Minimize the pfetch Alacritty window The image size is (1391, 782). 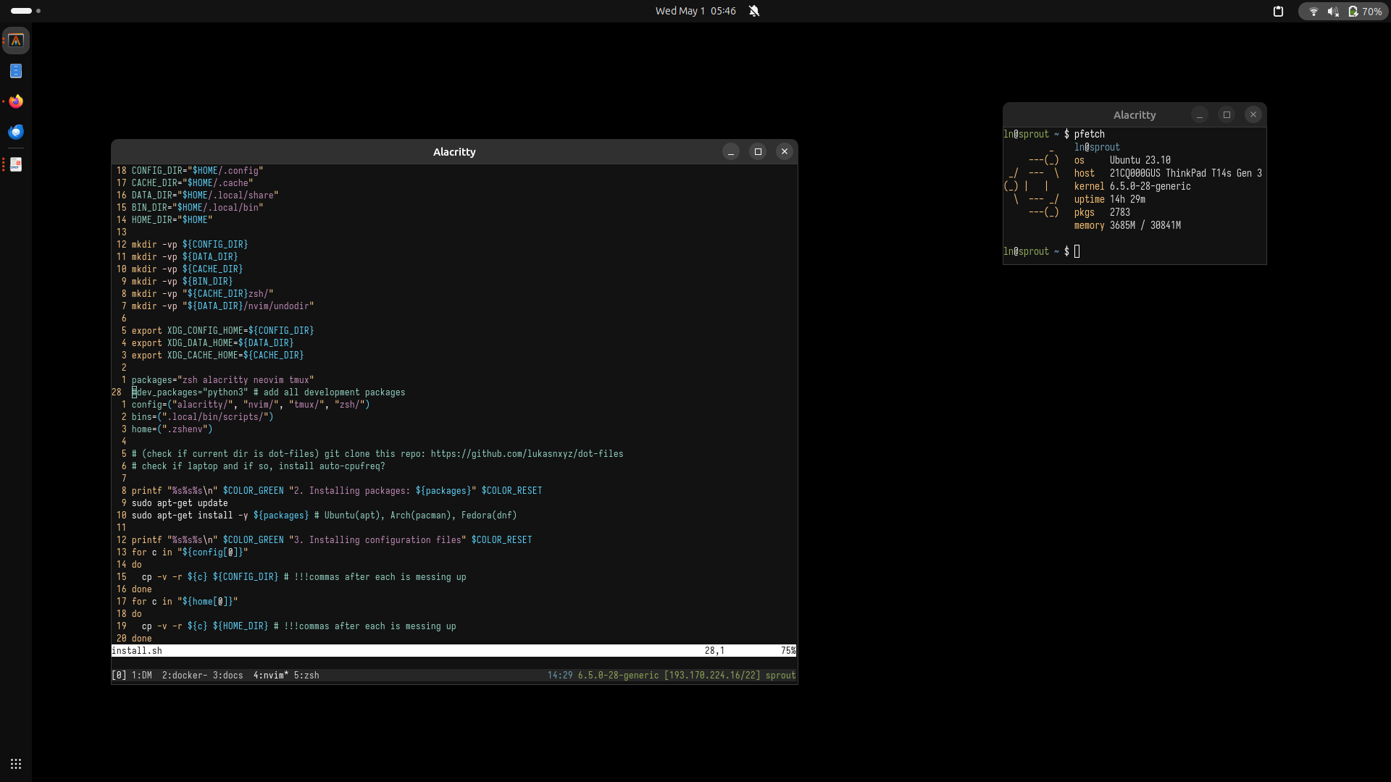1200,114
